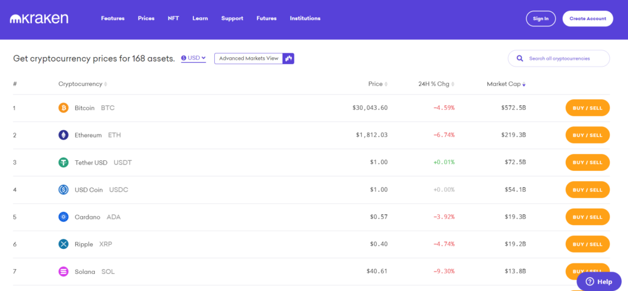The image size is (628, 291).
Task: Click the Solana name link
Action: click(85, 272)
